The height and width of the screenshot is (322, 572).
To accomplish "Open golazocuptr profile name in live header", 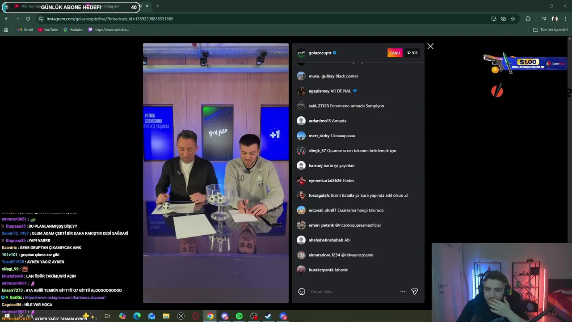I will coord(320,53).
